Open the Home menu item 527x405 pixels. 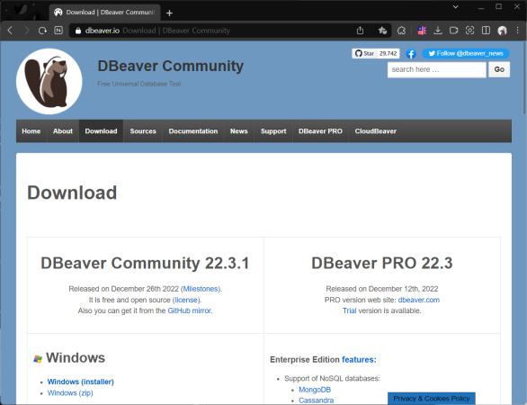(31, 131)
